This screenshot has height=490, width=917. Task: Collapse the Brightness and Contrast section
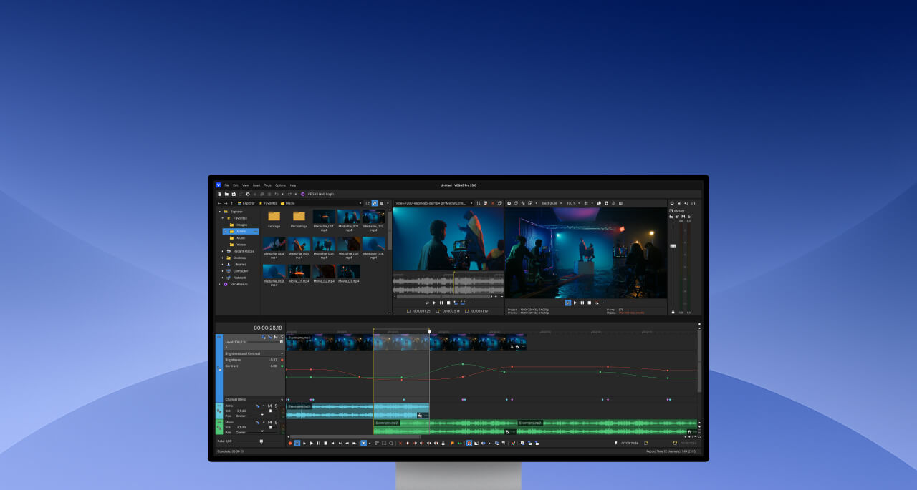click(282, 353)
